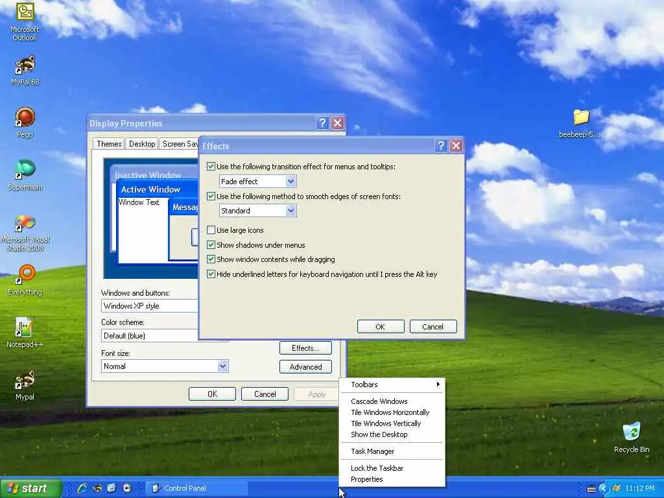Click OK in Display Properties

212,394
